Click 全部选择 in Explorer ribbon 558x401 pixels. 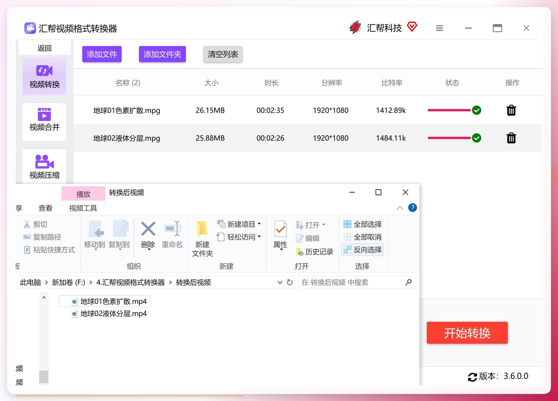pyautogui.click(x=363, y=224)
